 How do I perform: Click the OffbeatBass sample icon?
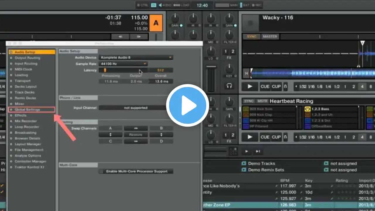point(308,126)
